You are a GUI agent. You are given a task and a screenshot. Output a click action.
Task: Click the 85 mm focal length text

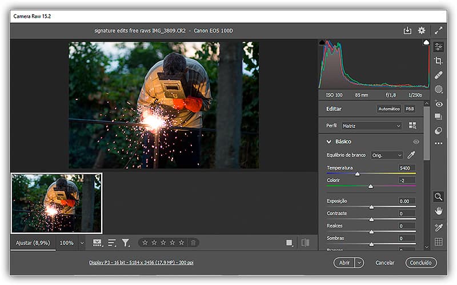click(362, 95)
